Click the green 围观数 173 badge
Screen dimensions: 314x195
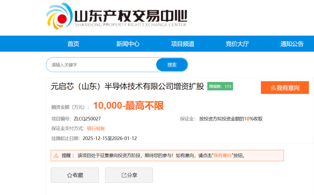220,86
